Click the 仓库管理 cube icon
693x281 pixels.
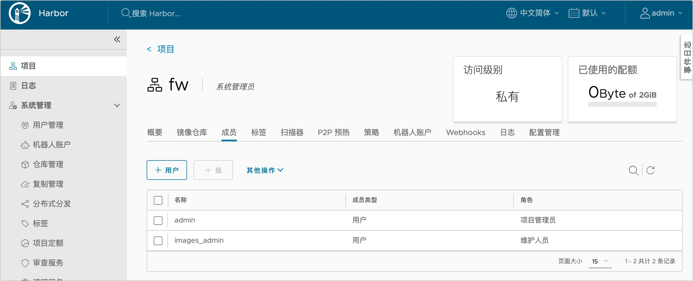(x=25, y=165)
